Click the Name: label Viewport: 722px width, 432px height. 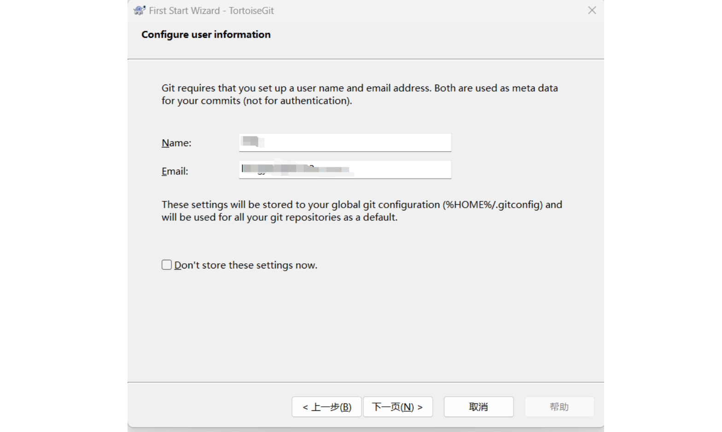tap(176, 143)
